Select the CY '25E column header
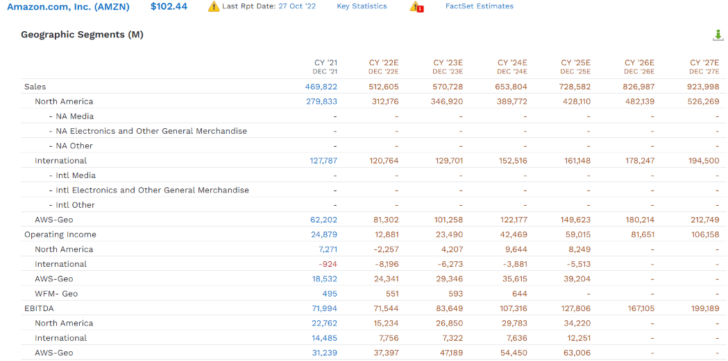728x361 pixels. click(576, 67)
